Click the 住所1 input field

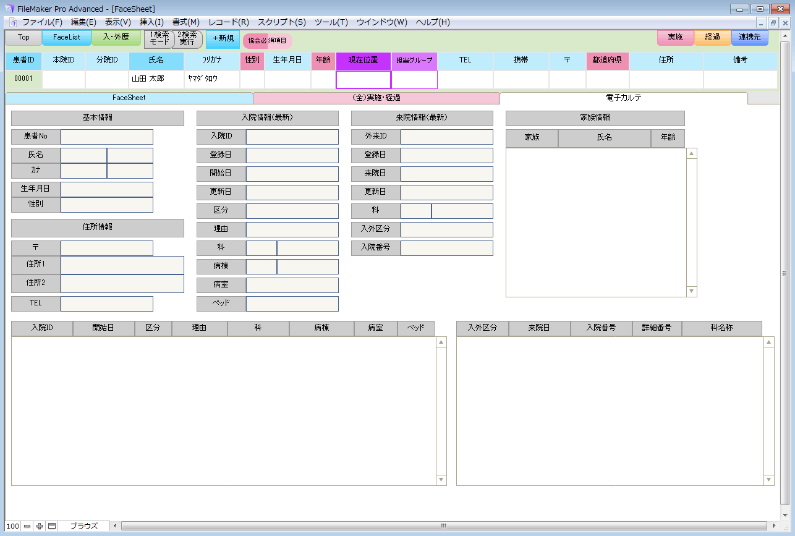point(122,265)
